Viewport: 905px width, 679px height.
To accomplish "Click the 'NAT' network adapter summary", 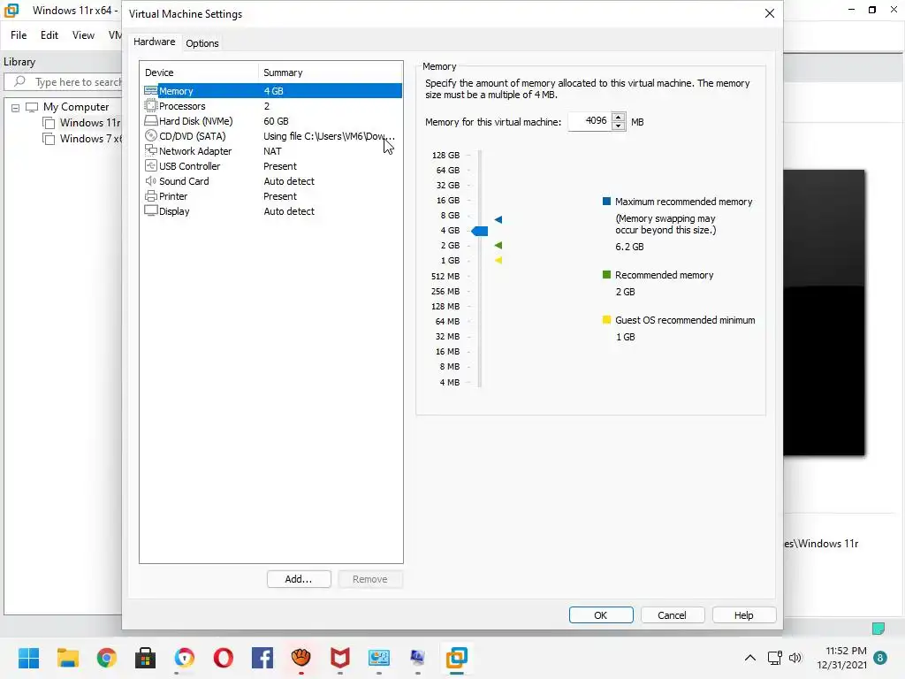I will point(272,150).
